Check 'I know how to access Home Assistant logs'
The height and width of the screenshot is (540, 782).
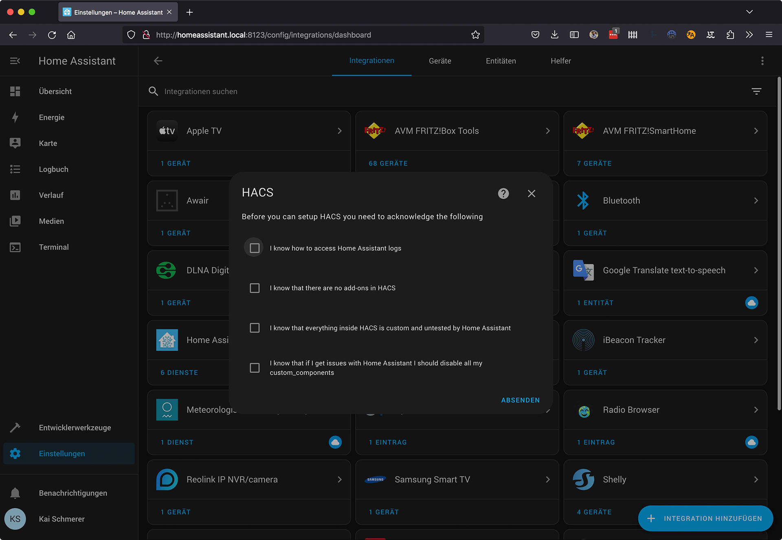point(255,248)
